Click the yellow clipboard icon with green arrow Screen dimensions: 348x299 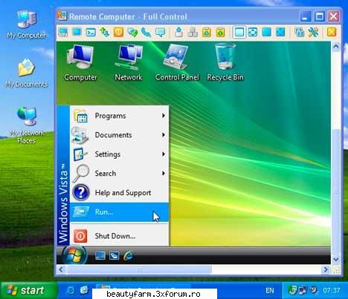tap(220, 33)
